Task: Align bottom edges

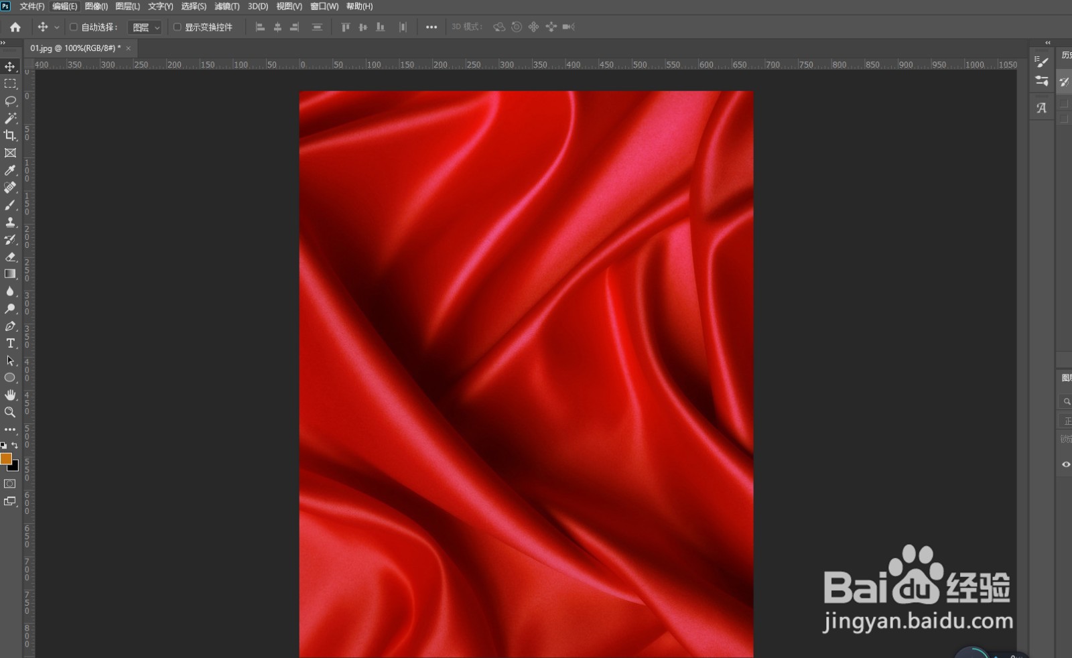Action: (381, 27)
